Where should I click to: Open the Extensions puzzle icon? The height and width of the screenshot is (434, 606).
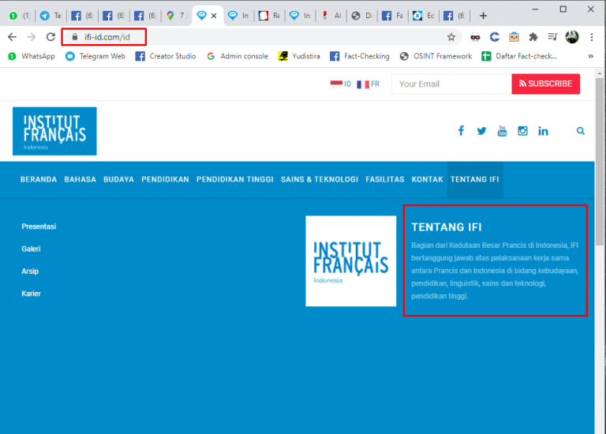(533, 37)
